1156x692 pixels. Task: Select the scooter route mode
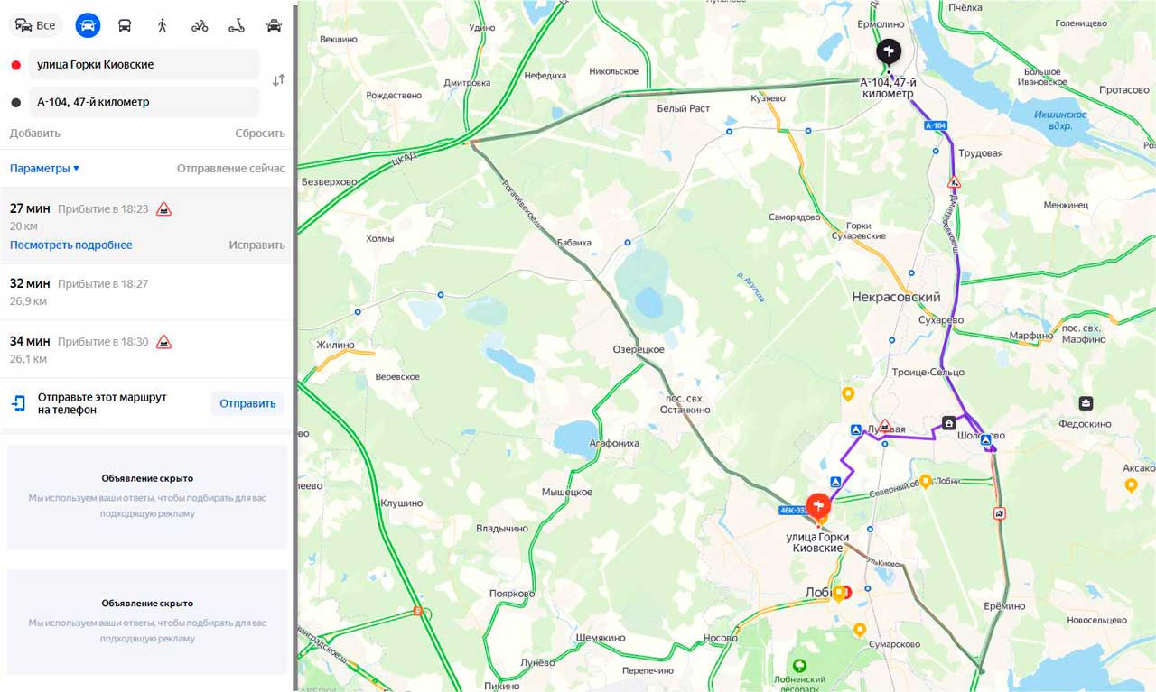[x=237, y=25]
